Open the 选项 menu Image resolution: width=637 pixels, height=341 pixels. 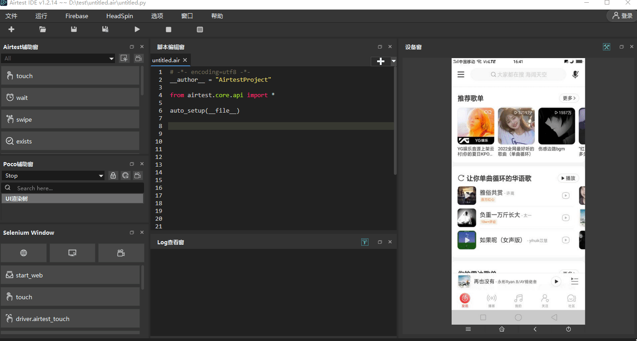(157, 16)
